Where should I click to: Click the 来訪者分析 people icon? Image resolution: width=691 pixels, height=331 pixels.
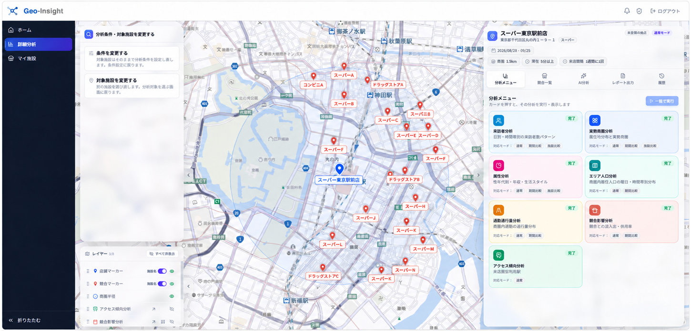coord(498,120)
